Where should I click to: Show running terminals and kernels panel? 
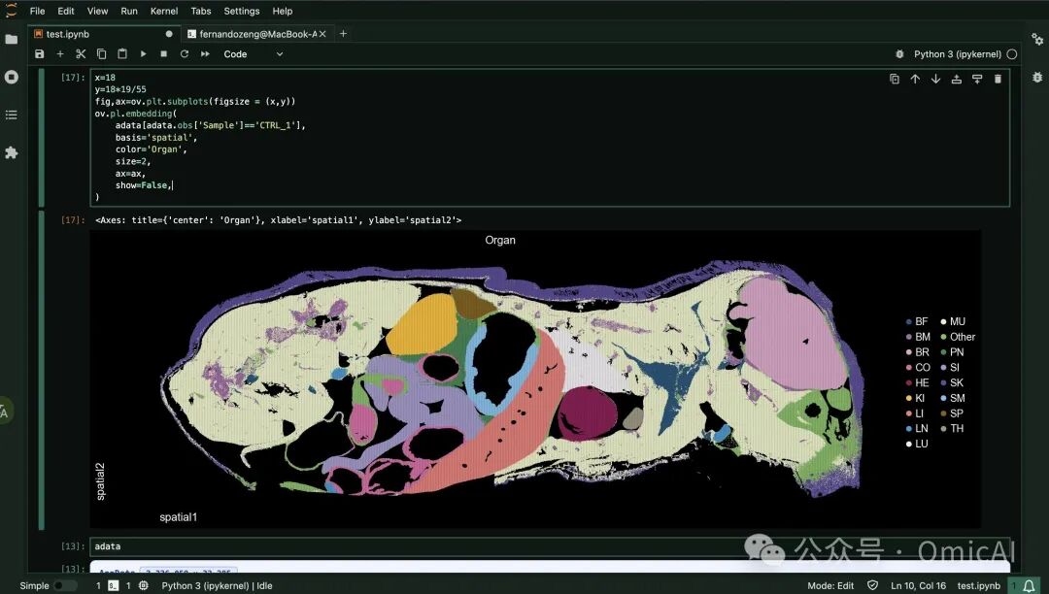[12, 77]
